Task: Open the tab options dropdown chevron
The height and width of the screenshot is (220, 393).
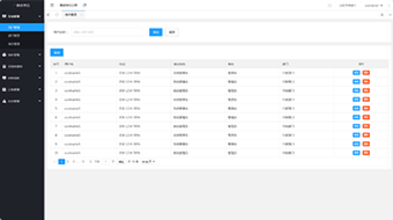Action: (389, 15)
